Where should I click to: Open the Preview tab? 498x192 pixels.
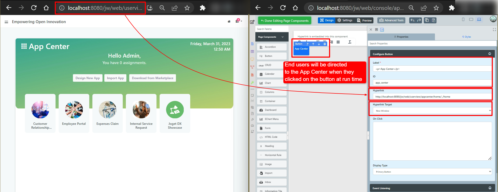tap(364, 20)
